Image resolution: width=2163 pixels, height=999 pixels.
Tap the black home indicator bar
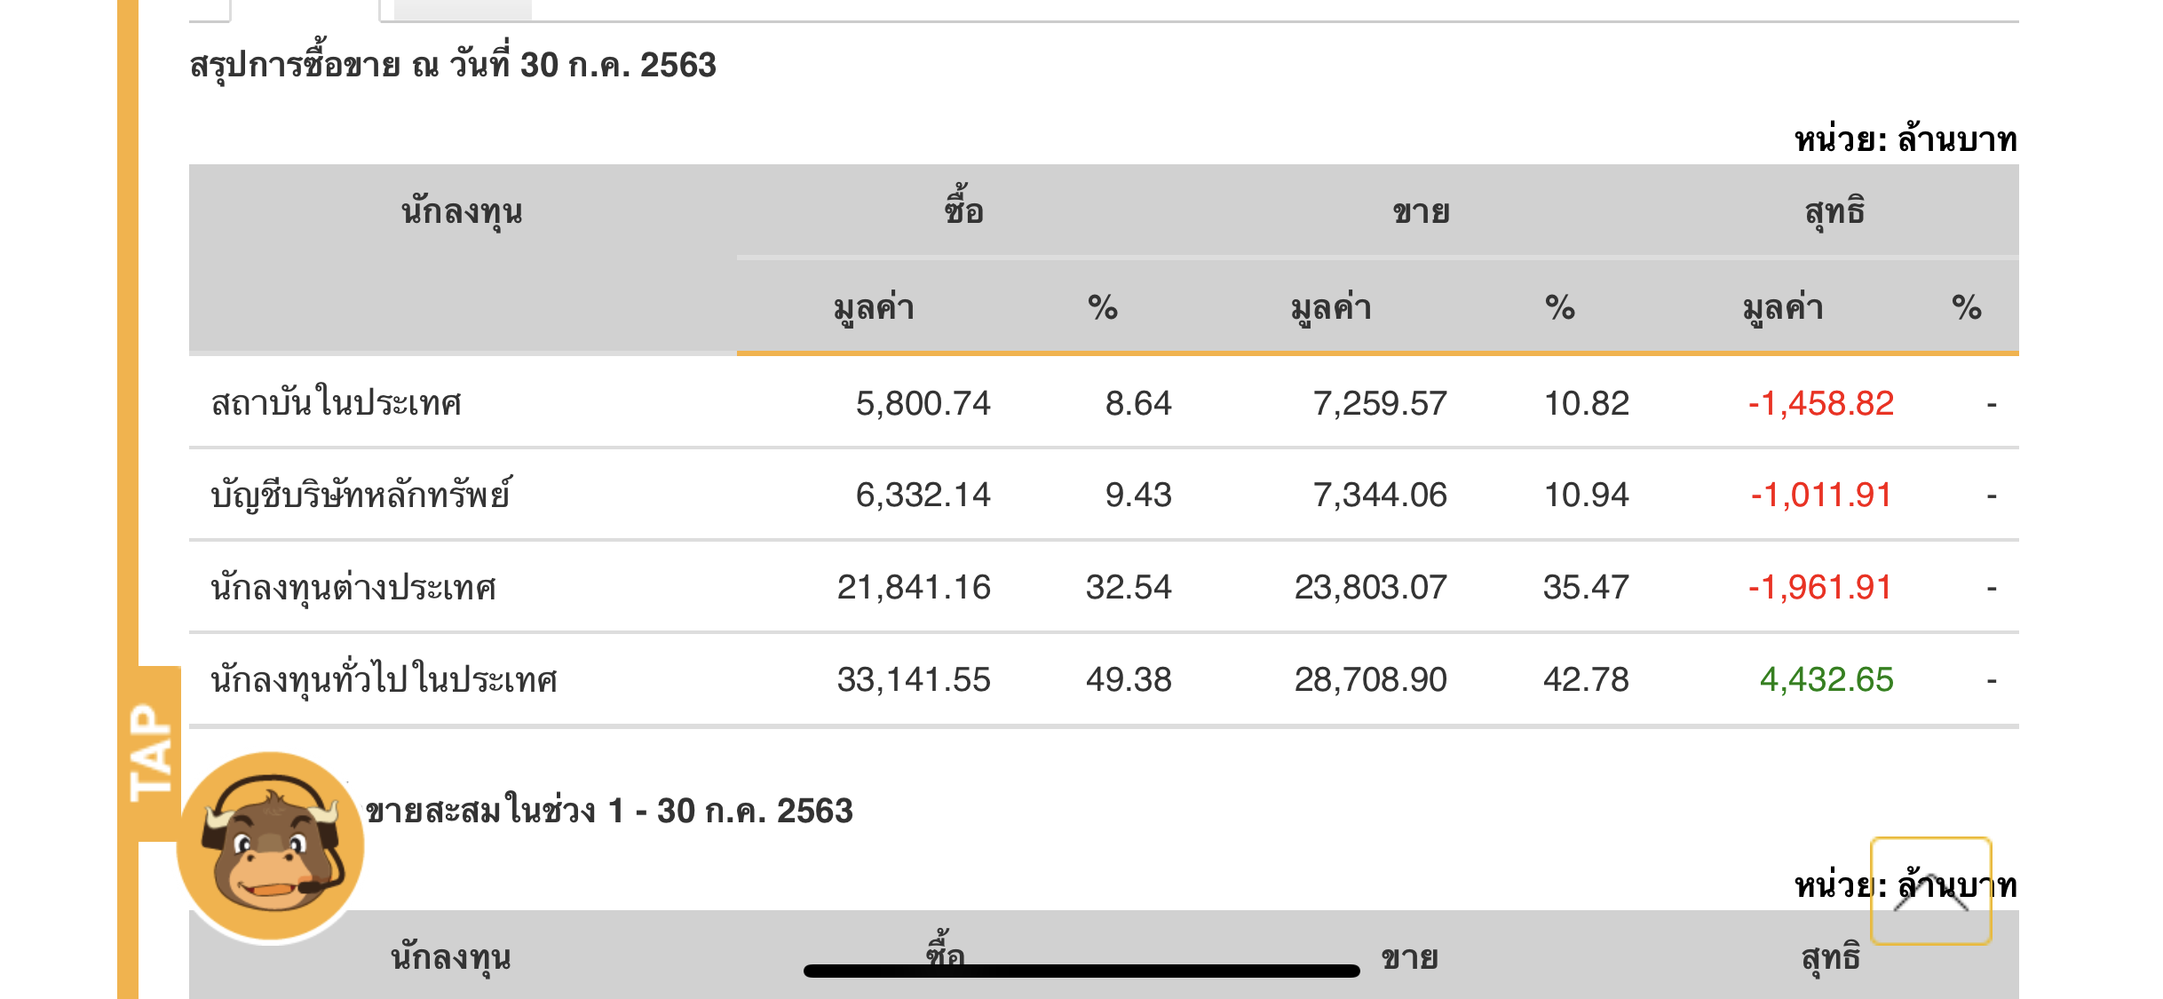[1081, 971]
